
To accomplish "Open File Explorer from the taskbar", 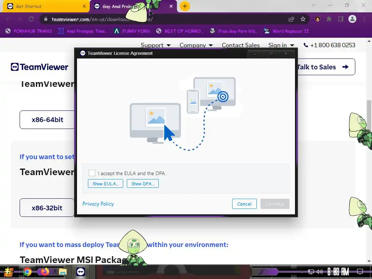I will point(62,272).
